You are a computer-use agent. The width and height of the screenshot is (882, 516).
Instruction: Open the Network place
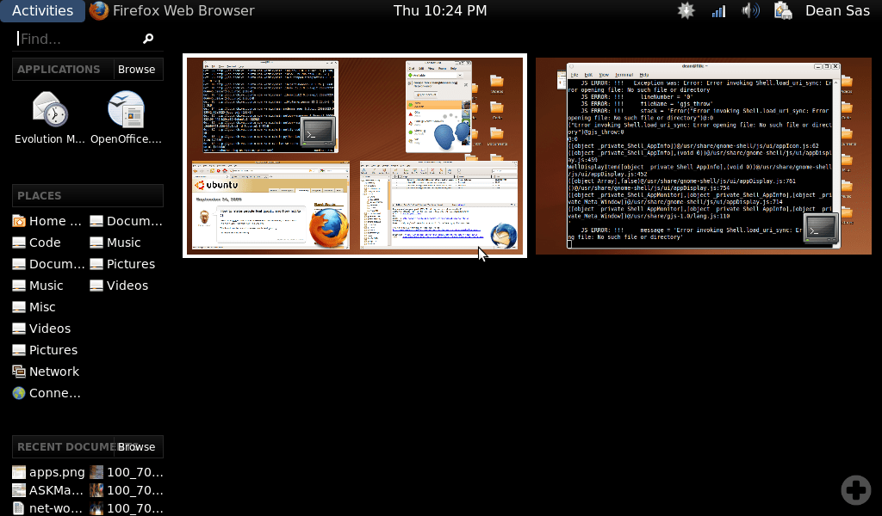pyautogui.click(x=53, y=372)
